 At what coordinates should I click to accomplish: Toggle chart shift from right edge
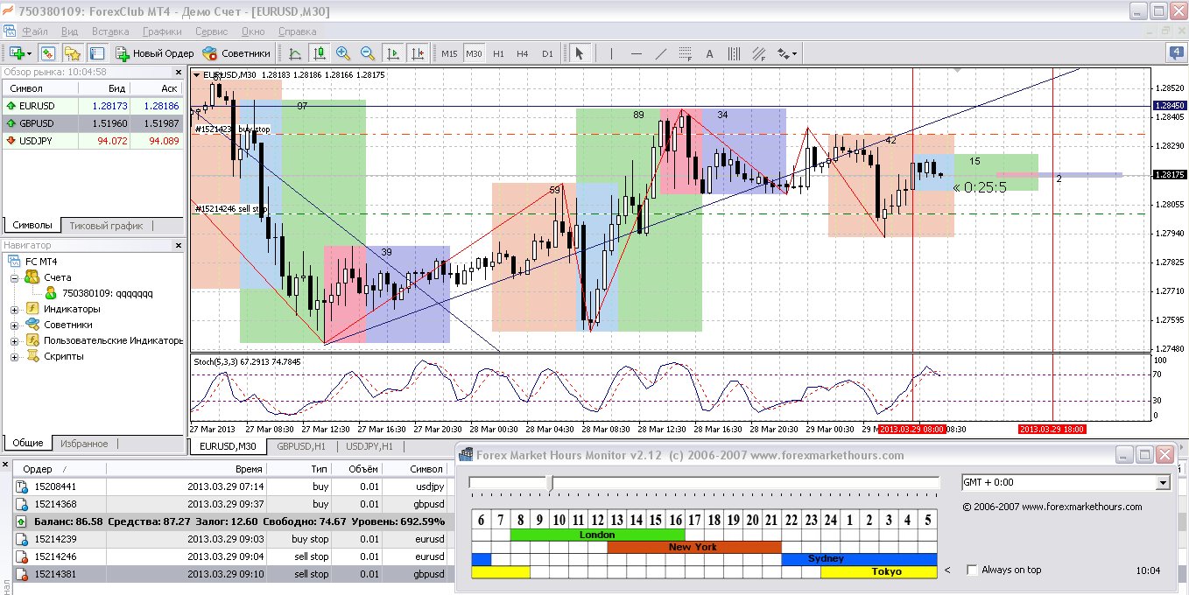tap(418, 53)
